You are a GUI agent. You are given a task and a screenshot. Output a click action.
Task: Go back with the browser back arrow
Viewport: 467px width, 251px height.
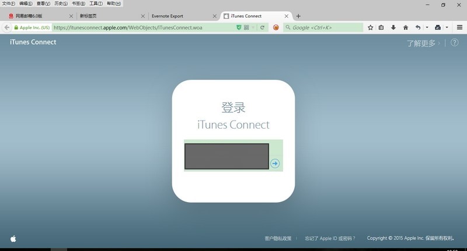point(6,27)
